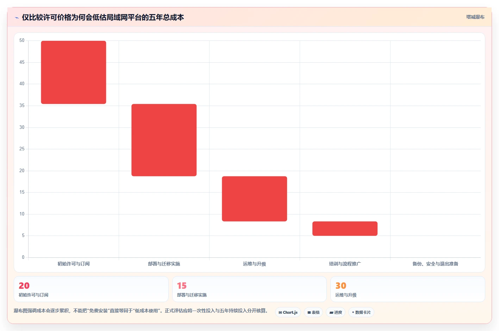Click the Chart.js chip
499x331 pixels.
(288, 312)
